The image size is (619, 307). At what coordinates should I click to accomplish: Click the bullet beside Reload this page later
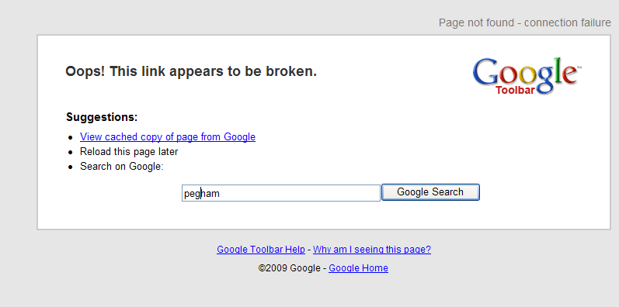click(70, 153)
